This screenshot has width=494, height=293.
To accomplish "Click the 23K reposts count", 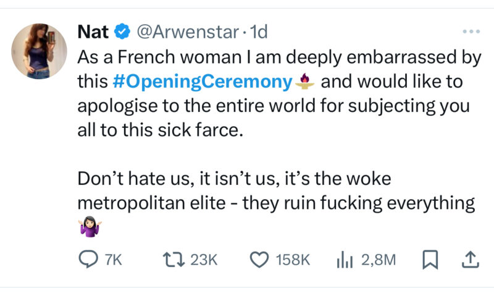I will pyautogui.click(x=204, y=260).
